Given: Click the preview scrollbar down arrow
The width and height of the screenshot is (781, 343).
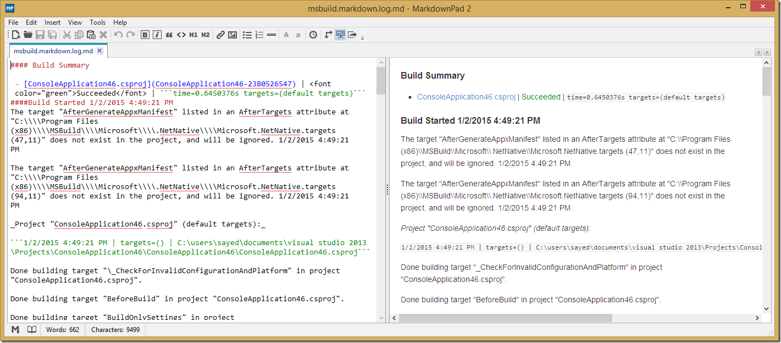Looking at the screenshot, I should coord(767,309).
